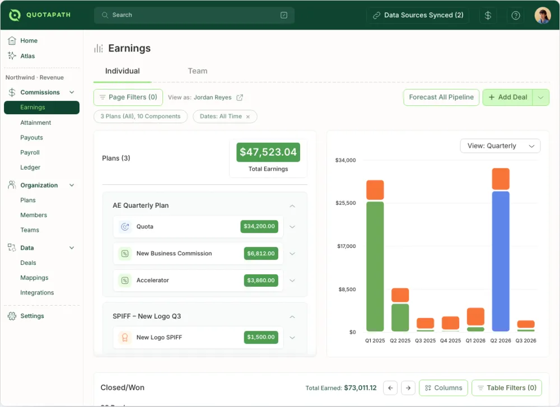Open Payouts in the sidebar
This screenshot has height=407, width=560.
pos(31,138)
